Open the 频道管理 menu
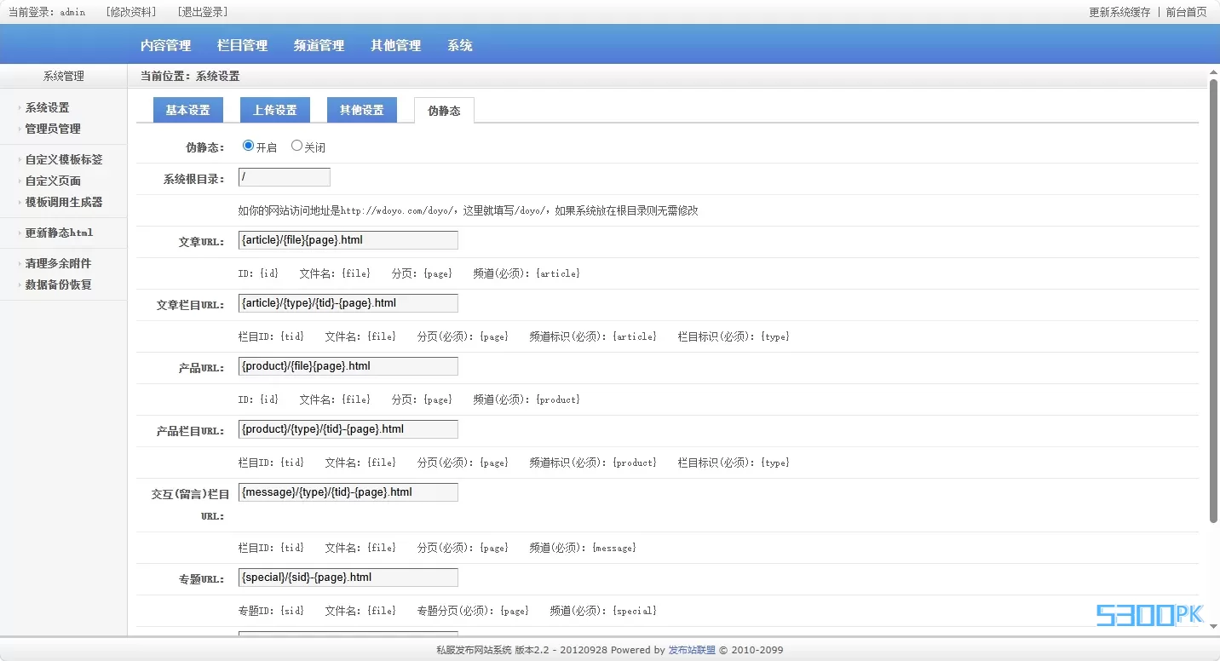 pyautogui.click(x=319, y=45)
